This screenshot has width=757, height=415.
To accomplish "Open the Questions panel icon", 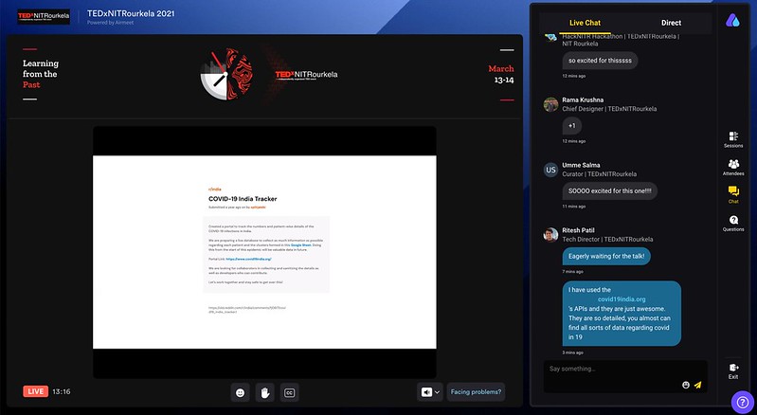I will click(x=733, y=223).
